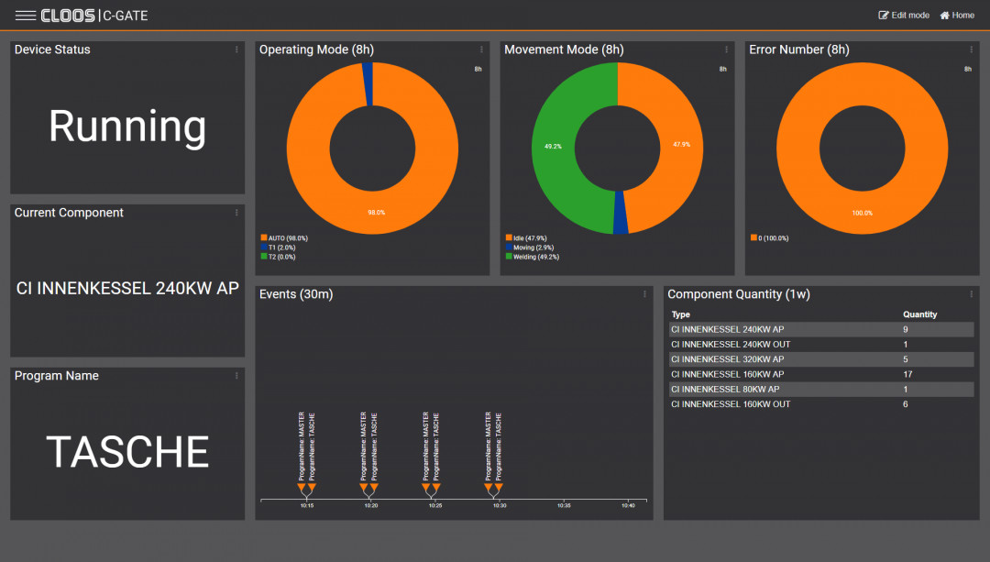990x562 pixels.
Task: Sort table by Quantity column header
Action: [919, 314]
